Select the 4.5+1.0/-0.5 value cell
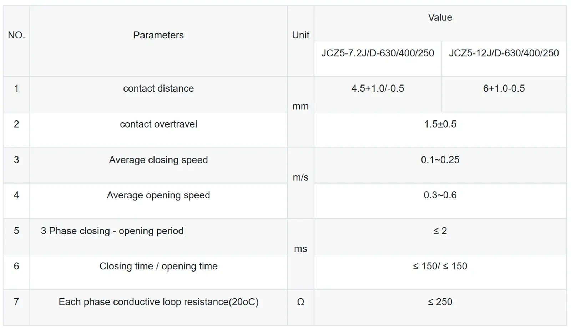 pyautogui.click(x=378, y=88)
